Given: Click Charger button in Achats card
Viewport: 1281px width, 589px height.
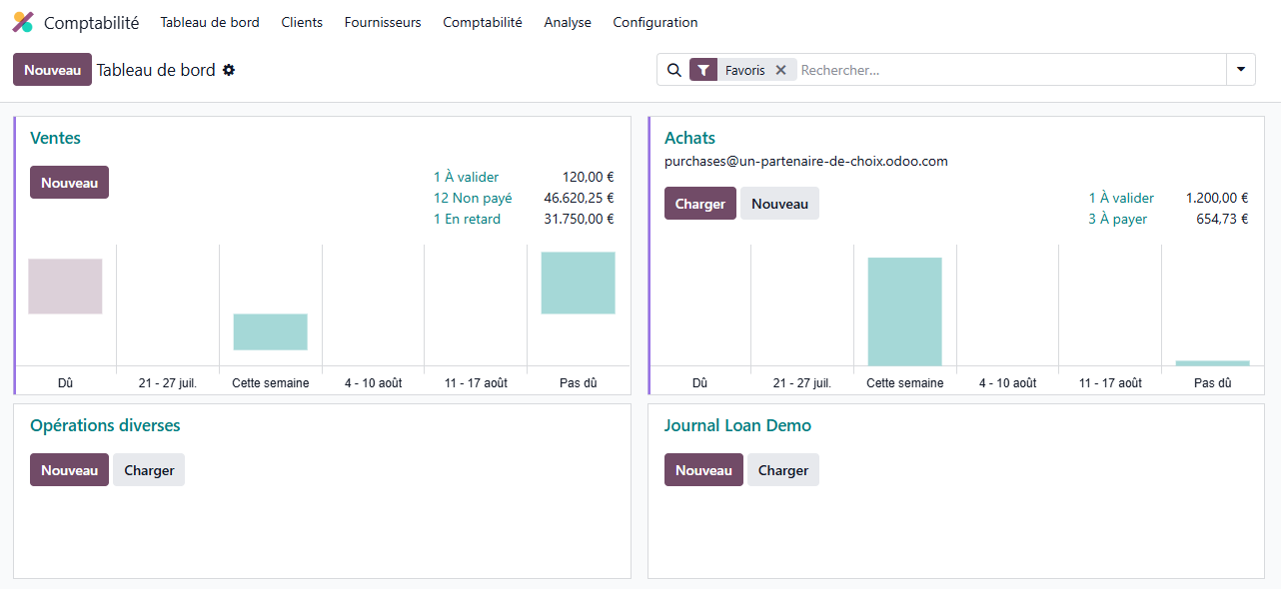Looking at the screenshot, I should (699, 204).
